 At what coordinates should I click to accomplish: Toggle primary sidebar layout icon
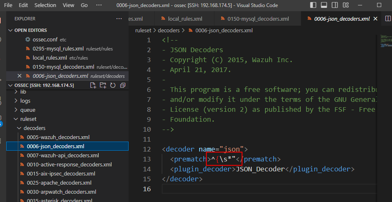pyautogui.click(x=313, y=5)
